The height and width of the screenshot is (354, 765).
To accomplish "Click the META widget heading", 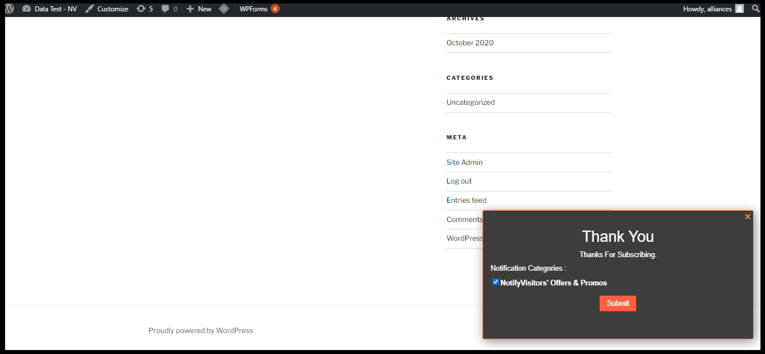I will [x=456, y=138].
